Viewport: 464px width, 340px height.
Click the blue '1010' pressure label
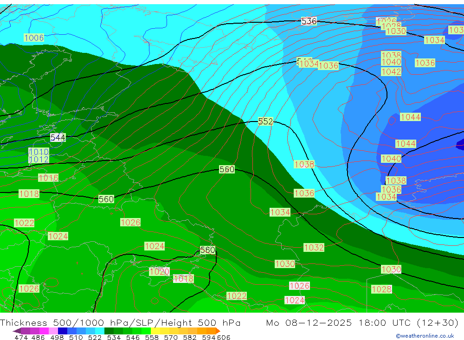[x=39, y=152]
